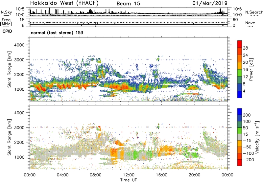Click the '200' tick on velocity scale

pyautogui.click(x=247, y=115)
